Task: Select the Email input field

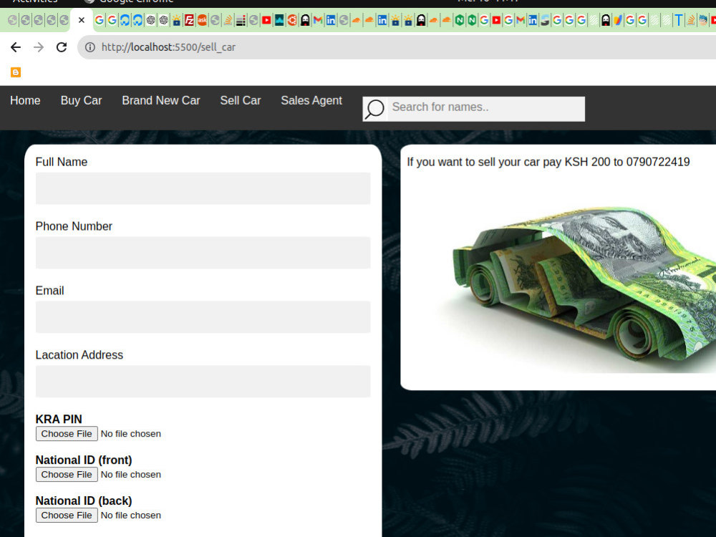Action: click(203, 317)
